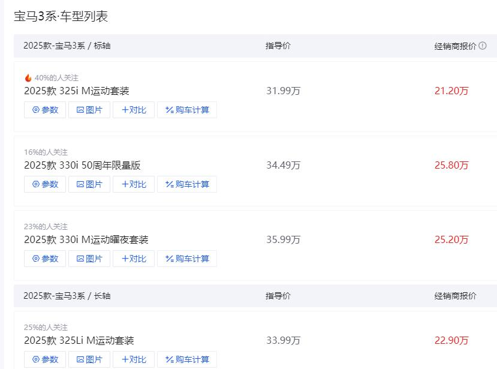This screenshot has height=369, width=497.
Task: Click the info icon beside 经销商报价
Action: [483, 46]
